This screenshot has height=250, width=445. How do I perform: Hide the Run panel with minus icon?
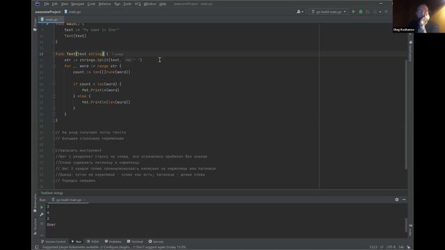(x=404, y=199)
